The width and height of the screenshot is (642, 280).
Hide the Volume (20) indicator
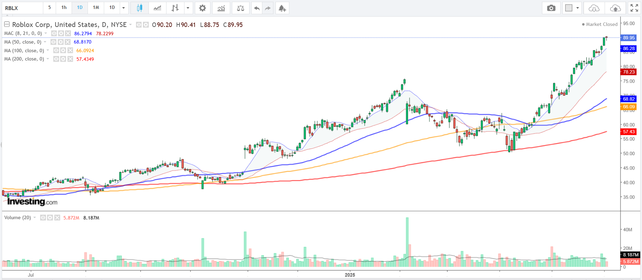[x=43, y=218]
